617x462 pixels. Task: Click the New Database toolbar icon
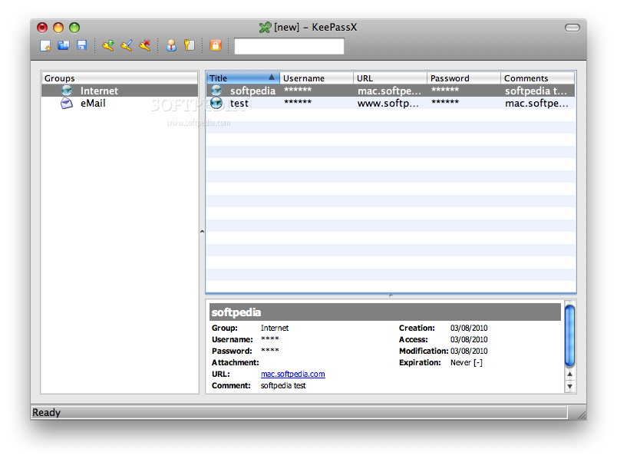(x=45, y=46)
